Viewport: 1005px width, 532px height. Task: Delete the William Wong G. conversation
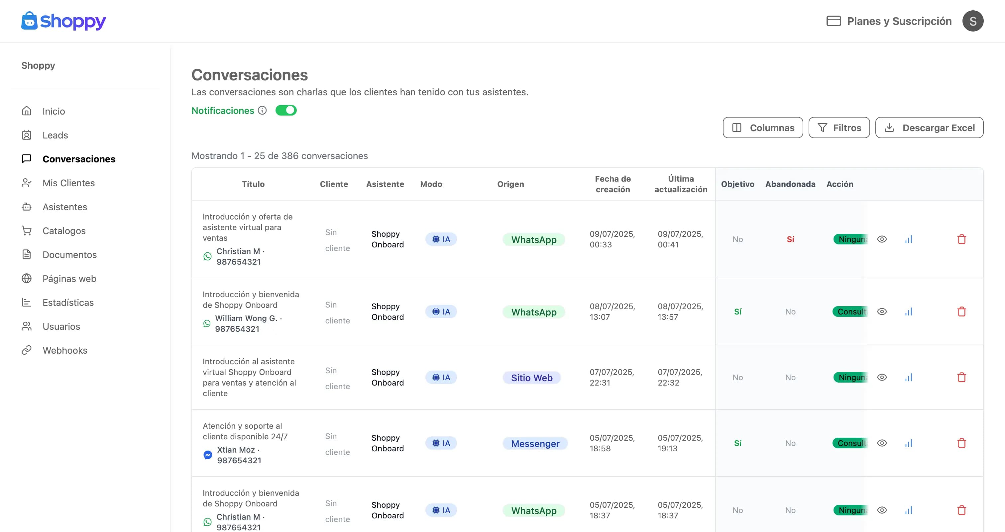coord(962,312)
